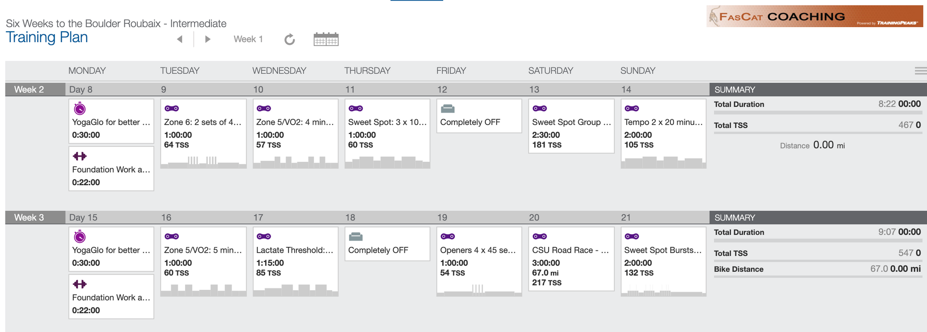Click stopwatch icon on Day 8 YogaGlo workout
This screenshot has width=927, height=332.
point(80,109)
